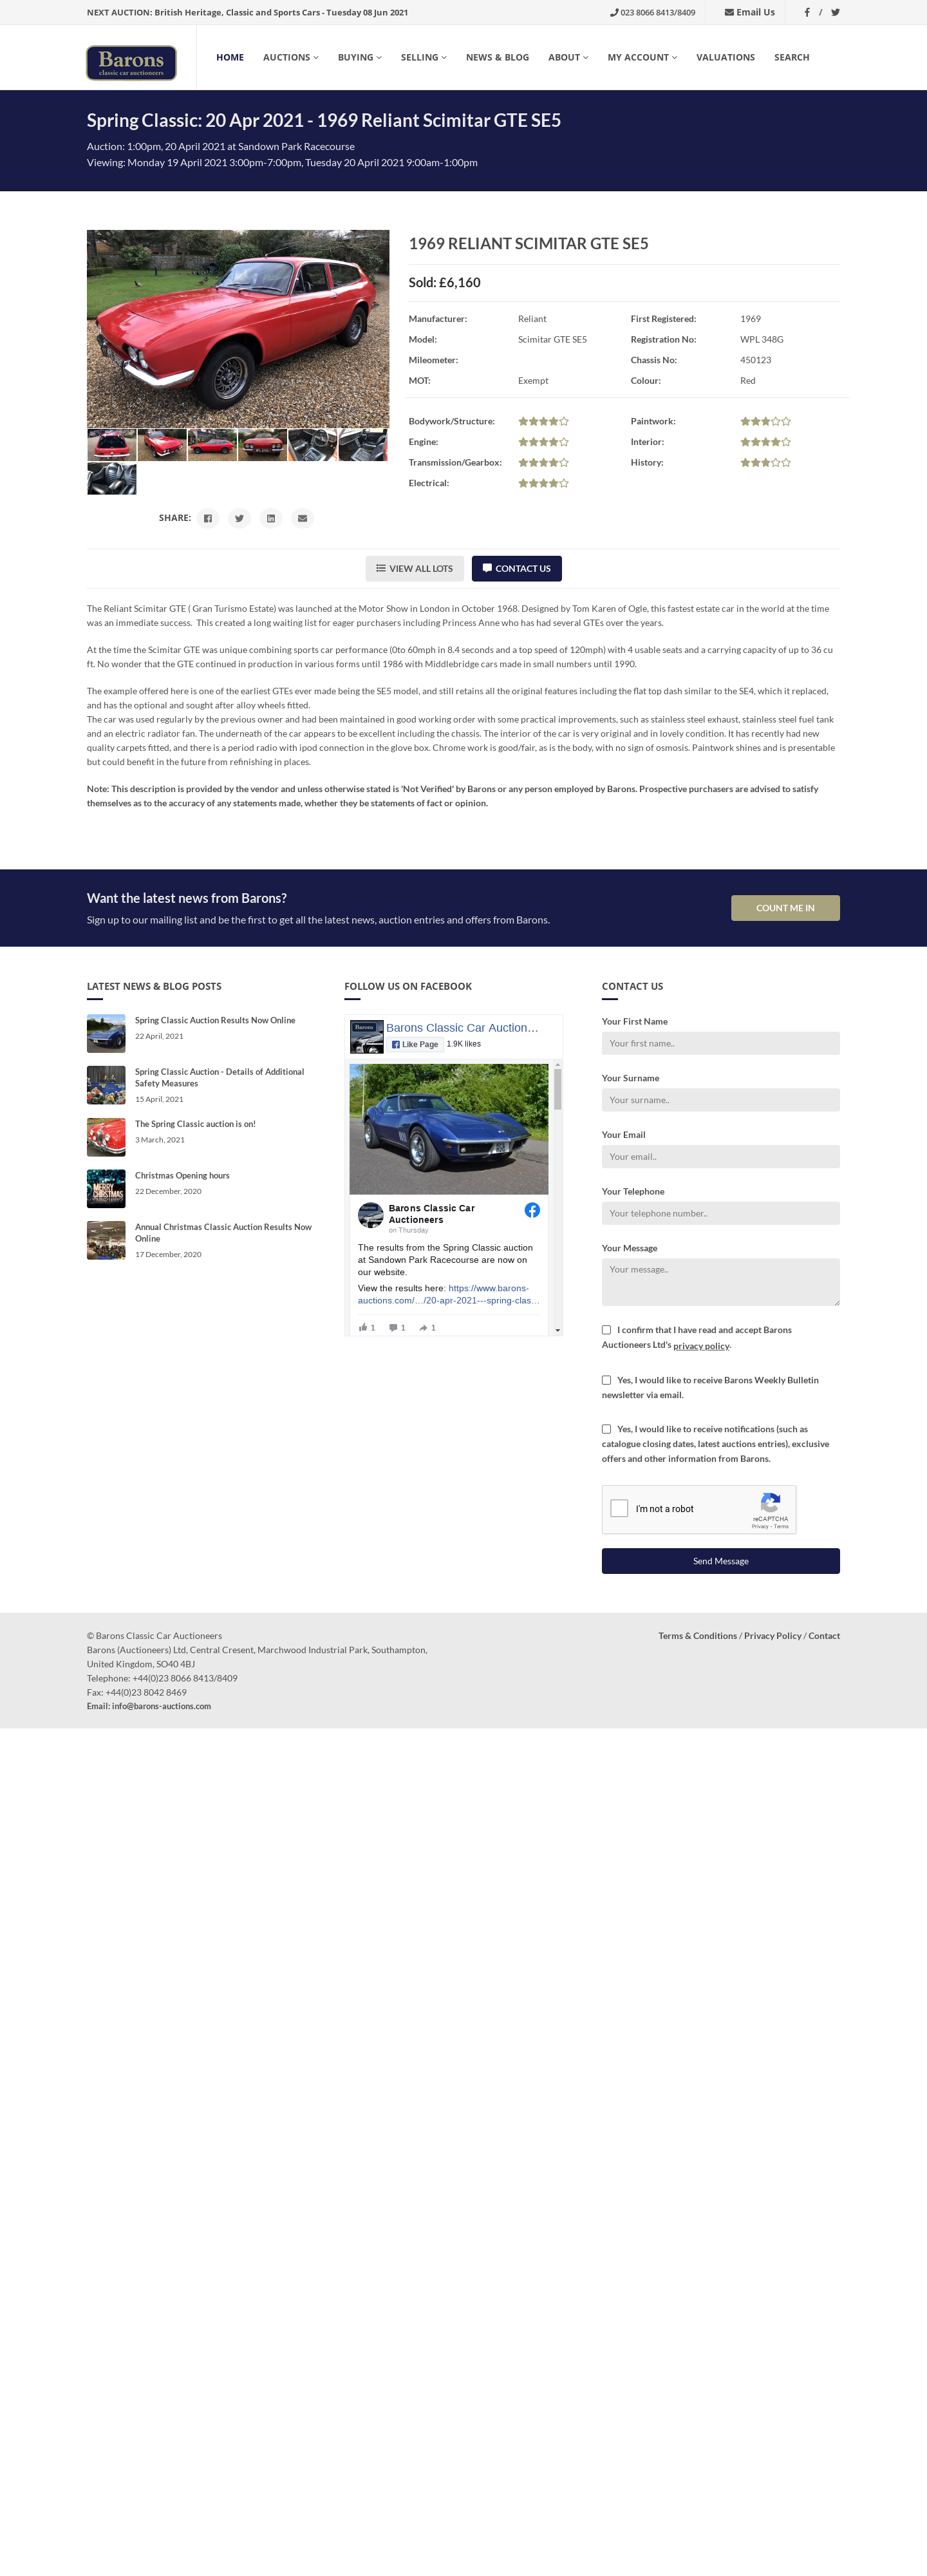Click the Contact Us button
Image resolution: width=927 pixels, height=2576 pixels.
coord(516,569)
